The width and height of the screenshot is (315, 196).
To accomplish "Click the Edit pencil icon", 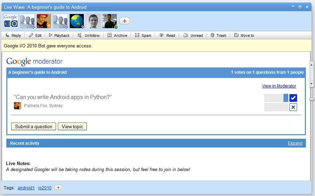I will click(31, 35).
